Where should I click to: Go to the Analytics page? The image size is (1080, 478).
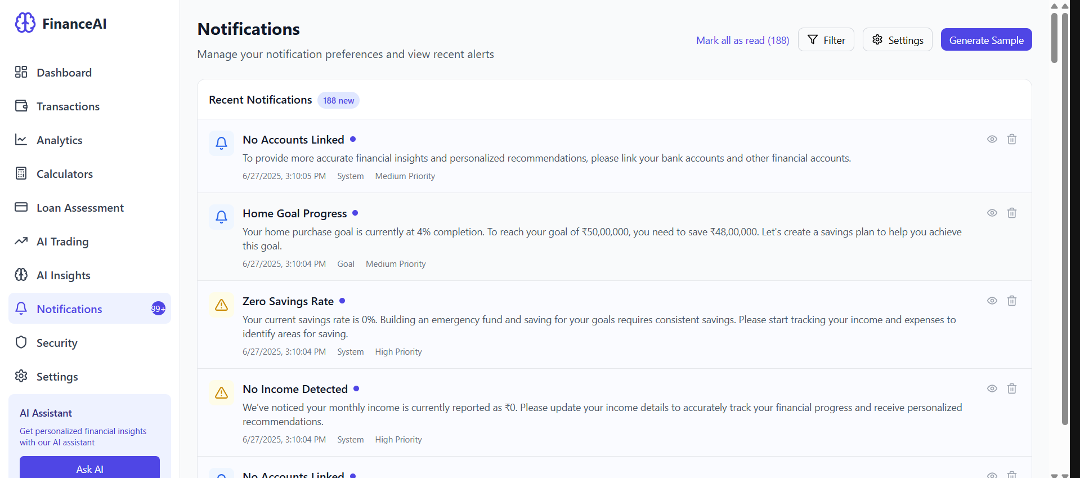coord(89,140)
